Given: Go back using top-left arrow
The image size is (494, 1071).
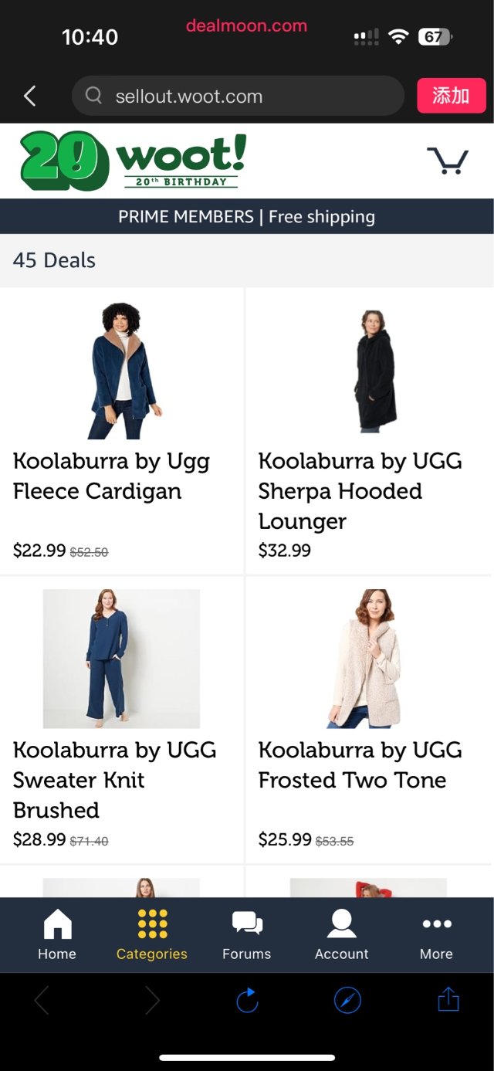Looking at the screenshot, I should click(30, 97).
